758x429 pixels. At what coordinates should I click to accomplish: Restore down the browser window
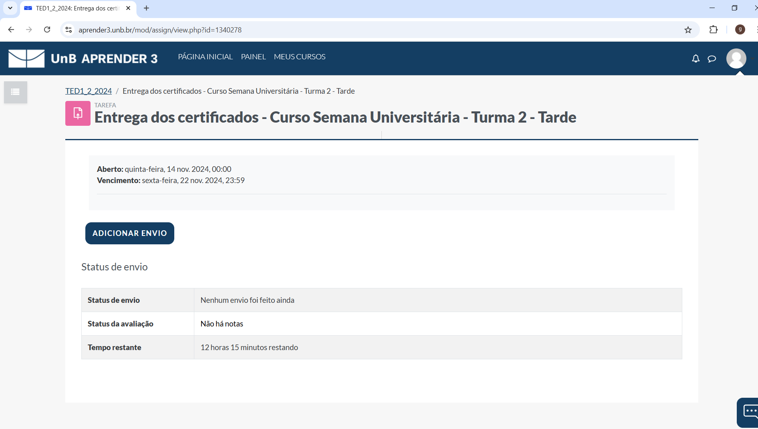(x=734, y=8)
